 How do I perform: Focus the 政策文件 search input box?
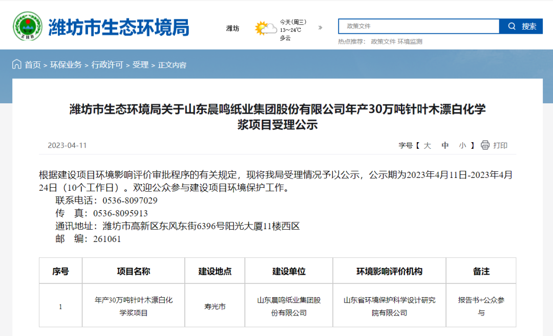coord(418,27)
